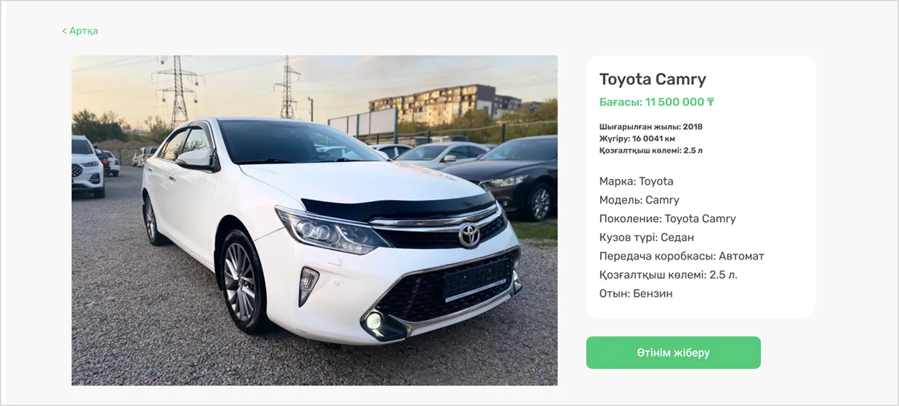Click the bold Қозғалтқыш көлемі: 2.5 л summary line
The height and width of the screenshot is (406, 899).
pyautogui.click(x=651, y=150)
